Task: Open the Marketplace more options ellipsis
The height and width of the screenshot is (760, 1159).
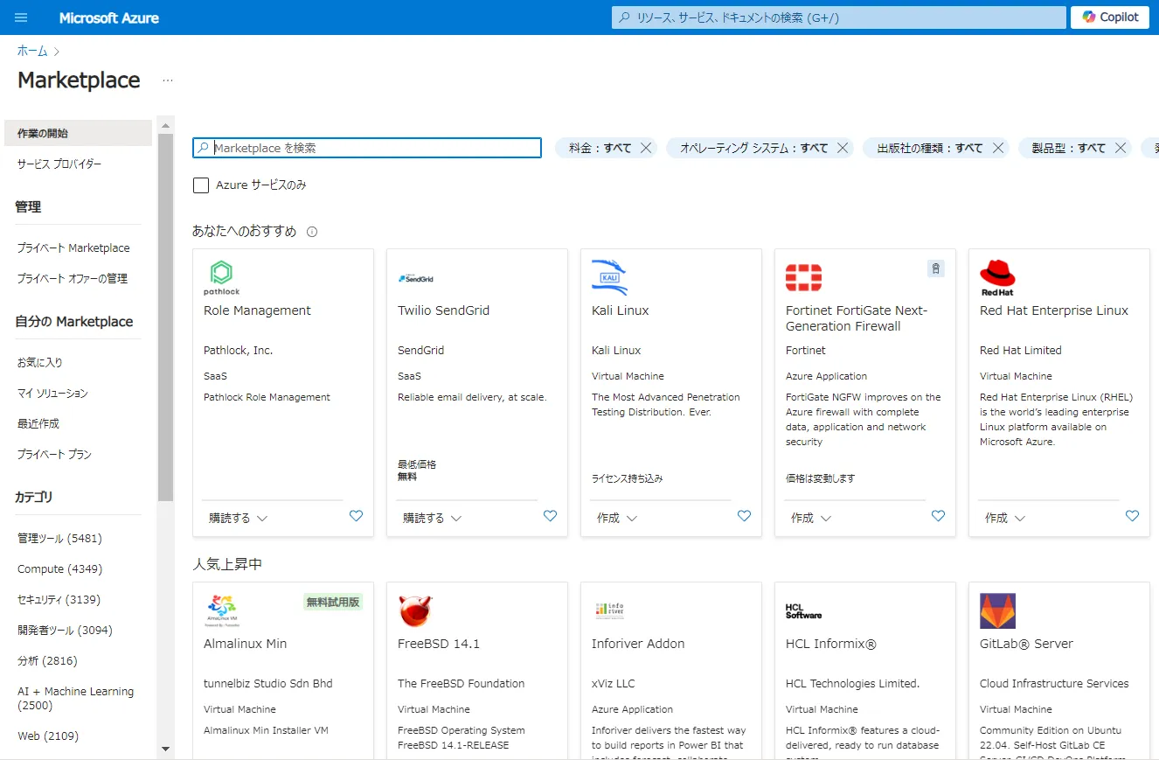Action: tap(168, 80)
